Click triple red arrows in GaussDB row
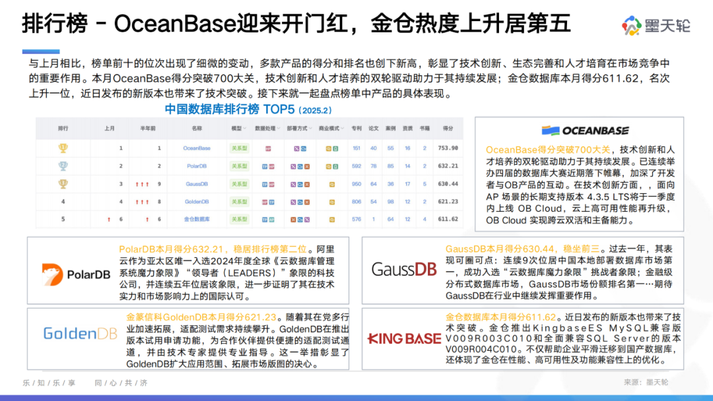 point(142,185)
